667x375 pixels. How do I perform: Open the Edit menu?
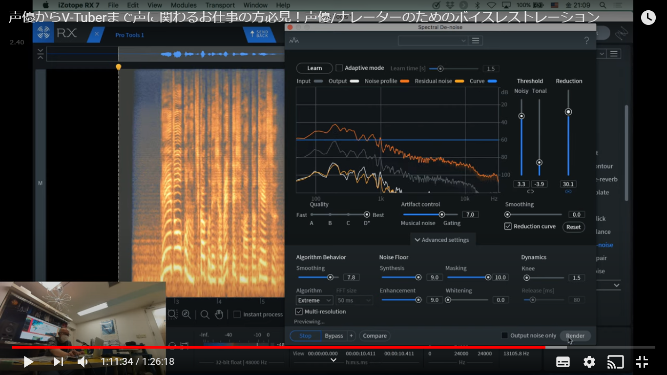133,5
